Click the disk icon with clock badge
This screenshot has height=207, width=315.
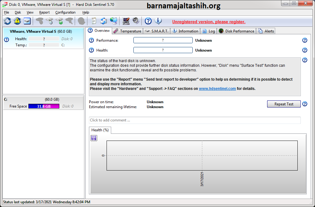49,21
